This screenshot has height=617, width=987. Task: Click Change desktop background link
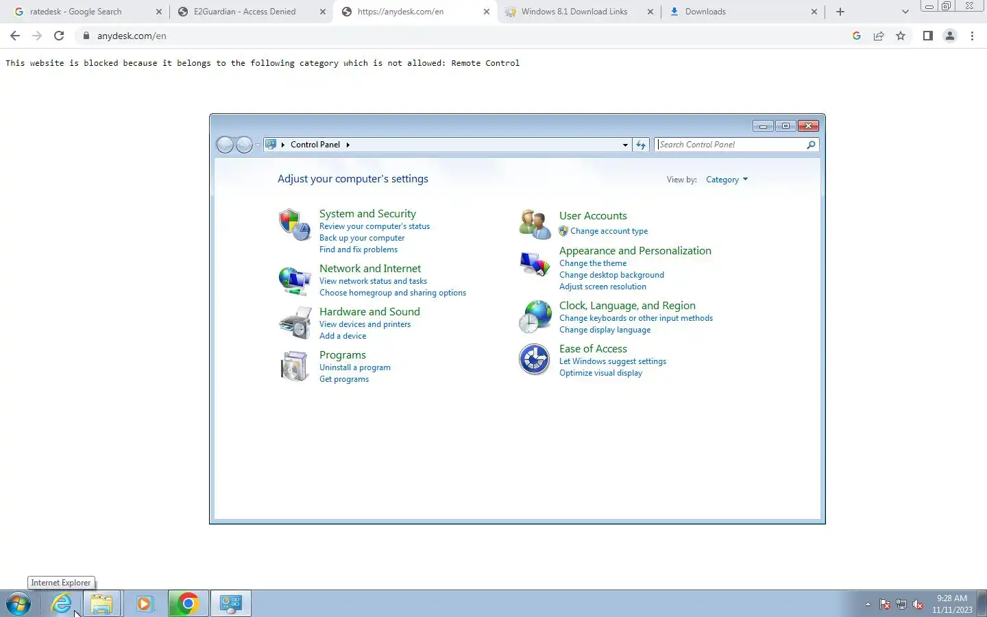[x=611, y=275]
